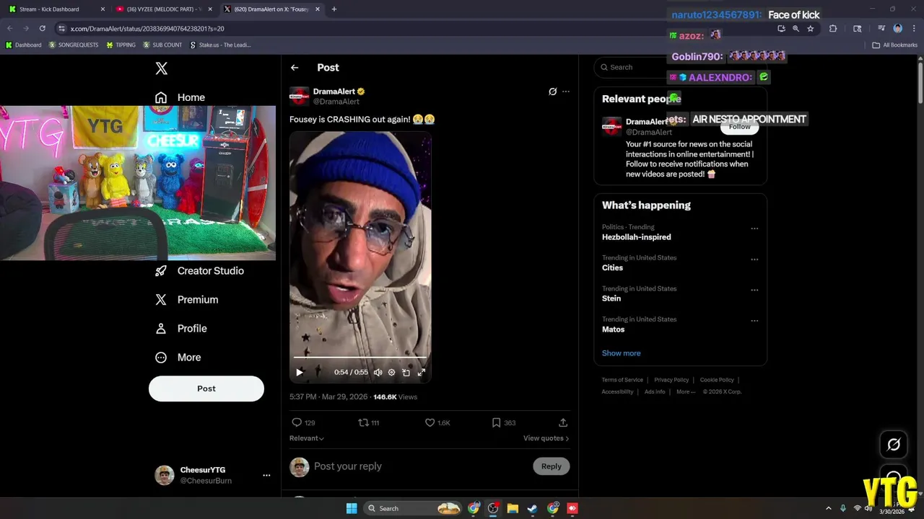The height and width of the screenshot is (519, 924).
Task: Click the X logo in the sidebar
Action: pos(162,68)
